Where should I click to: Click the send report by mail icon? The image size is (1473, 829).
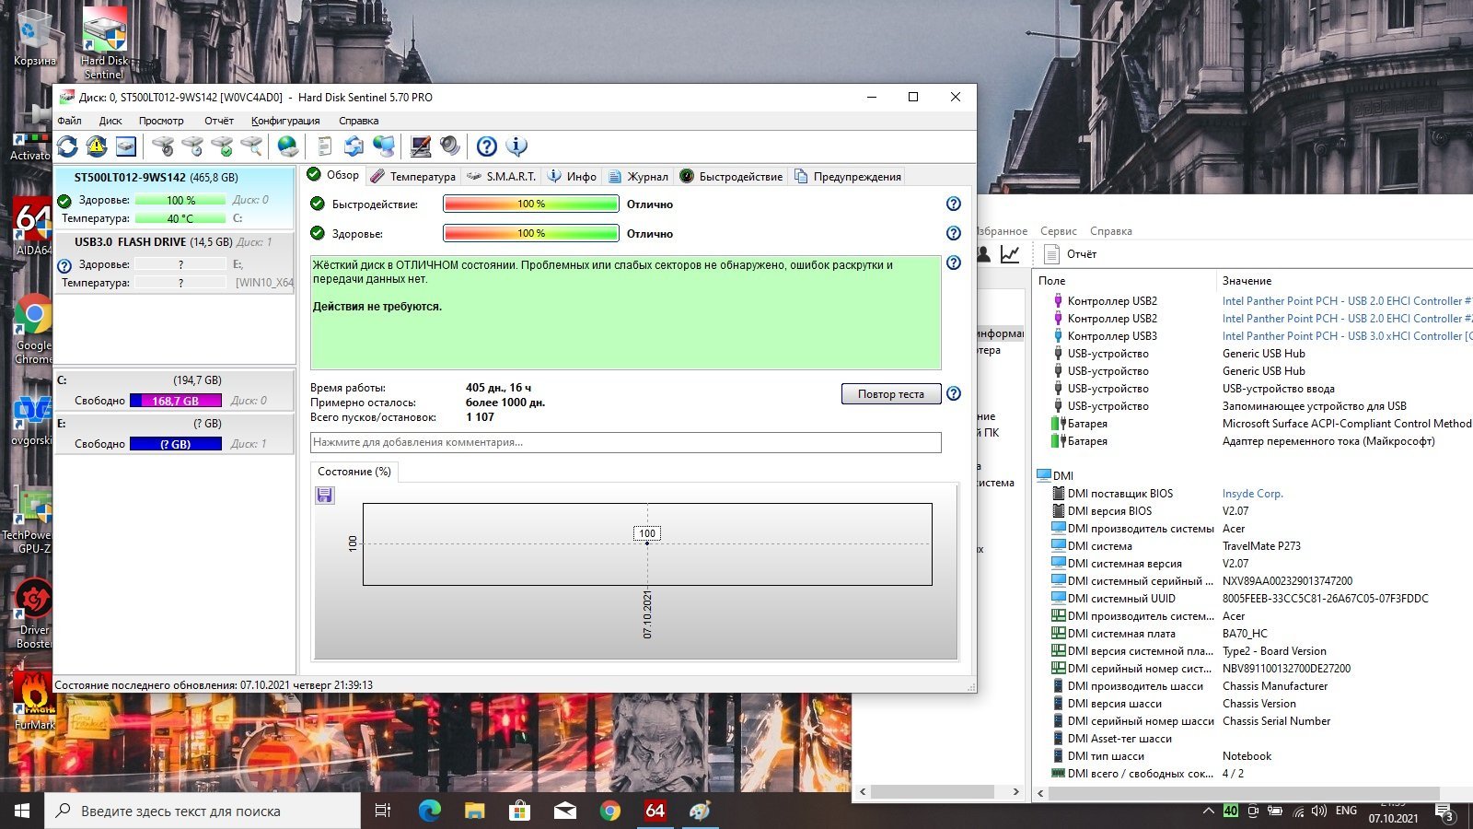pos(354,146)
